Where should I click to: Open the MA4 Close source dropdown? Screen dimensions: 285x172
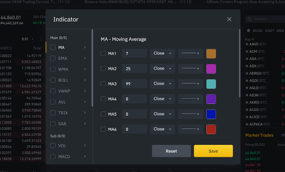click(x=162, y=99)
